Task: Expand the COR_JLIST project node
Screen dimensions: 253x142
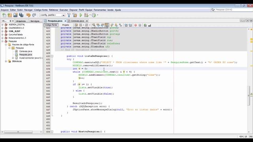Action: (2, 31)
